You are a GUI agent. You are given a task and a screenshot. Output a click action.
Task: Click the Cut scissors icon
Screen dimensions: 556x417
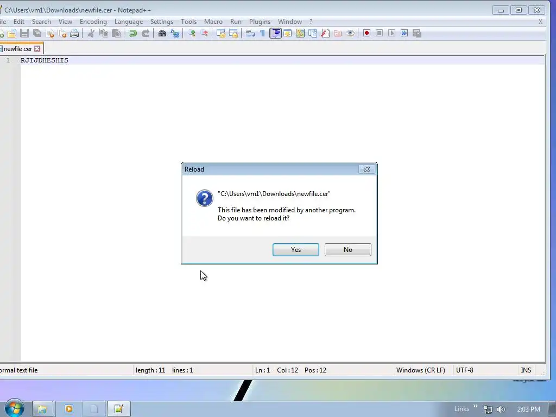coord(91,33)
